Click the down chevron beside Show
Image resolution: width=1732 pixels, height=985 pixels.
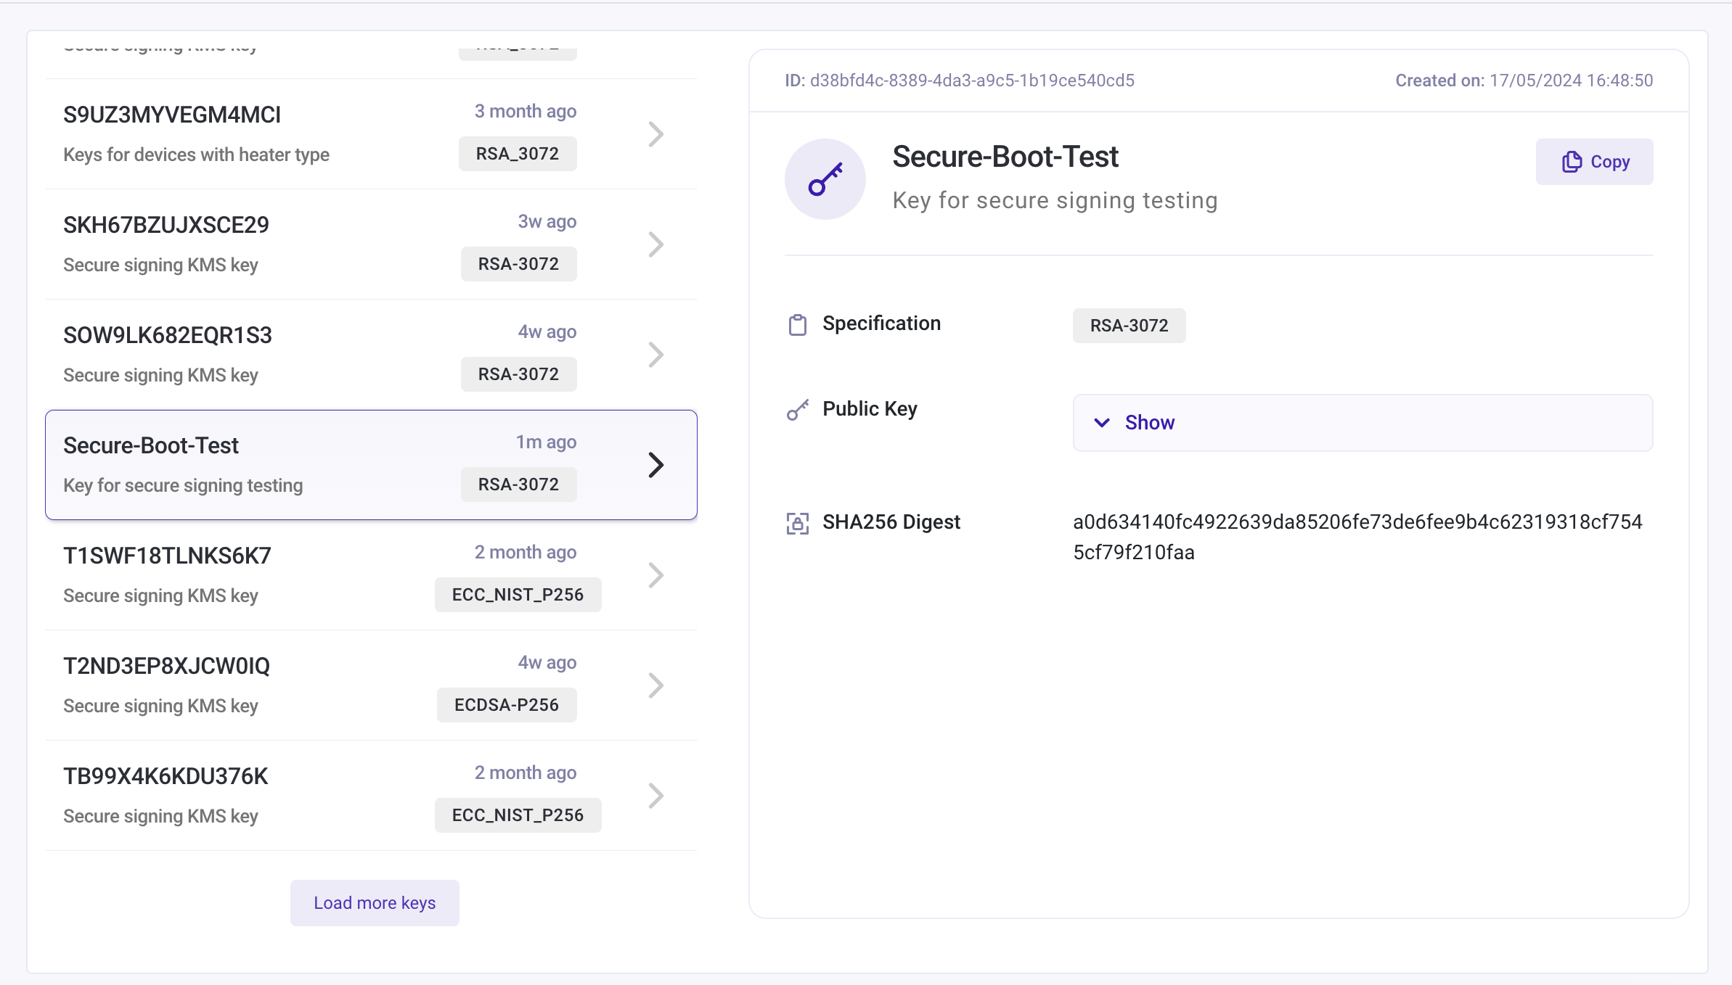[1101, 423]
